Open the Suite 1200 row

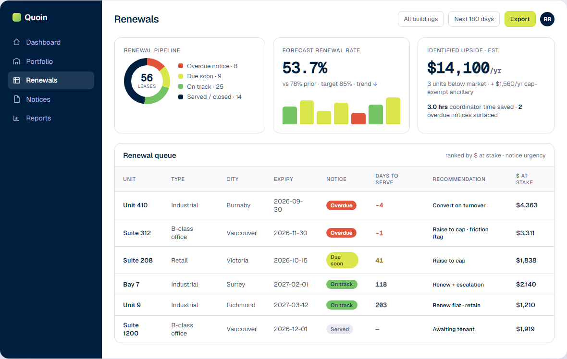pos(334,329)
